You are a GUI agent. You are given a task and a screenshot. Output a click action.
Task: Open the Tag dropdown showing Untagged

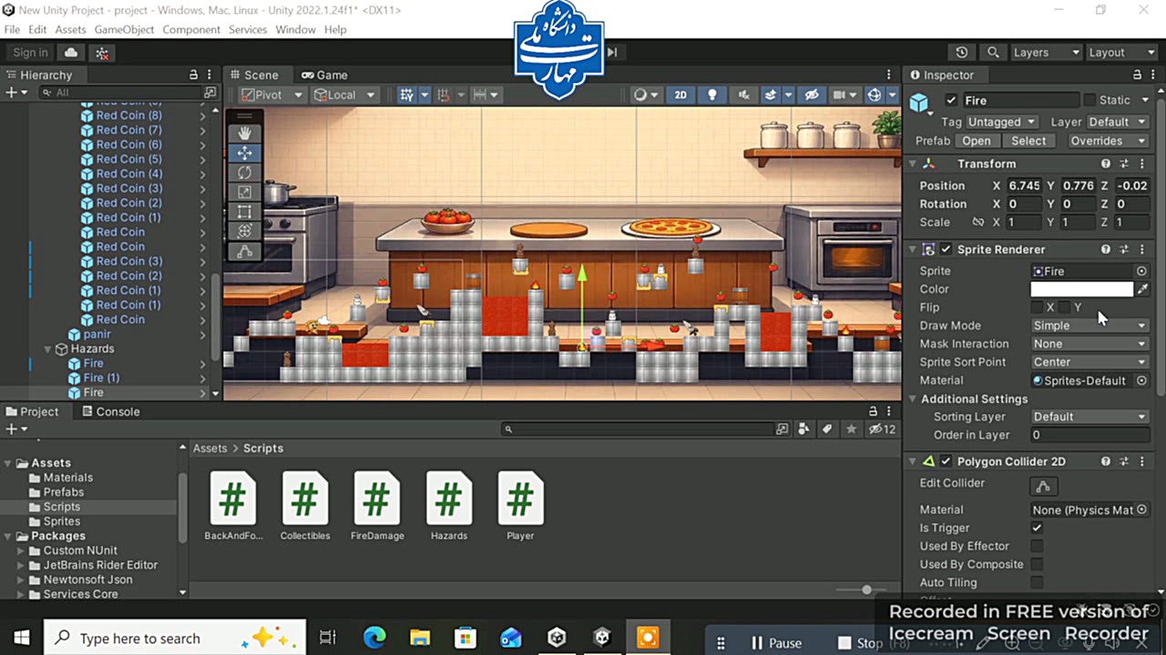(x=1002, y=122)
